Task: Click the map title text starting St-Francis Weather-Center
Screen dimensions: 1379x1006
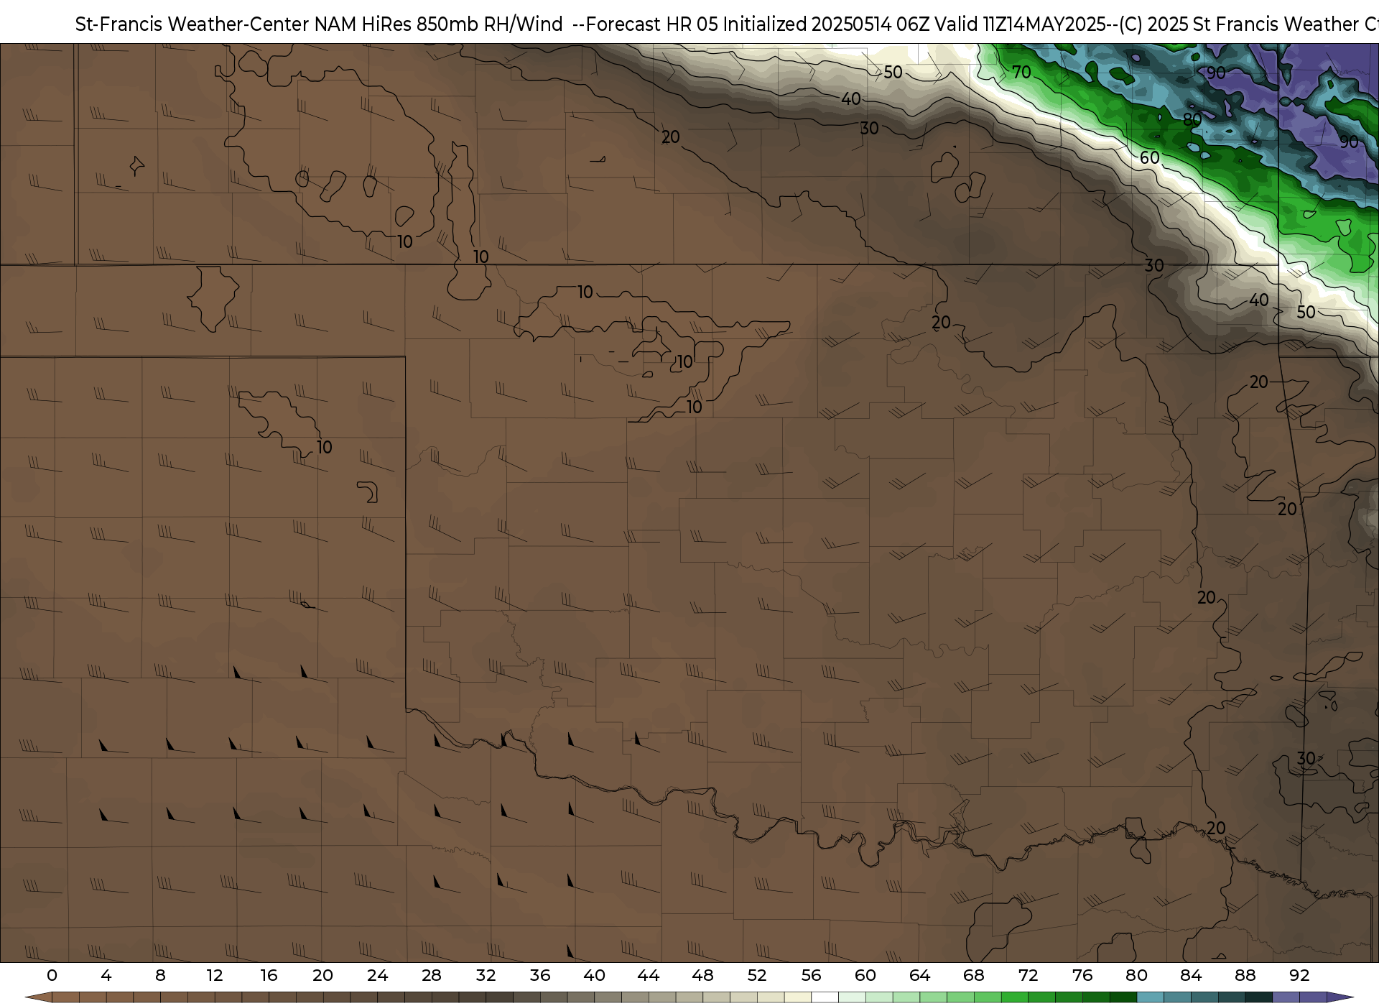Action: click(x=727, y=24)
